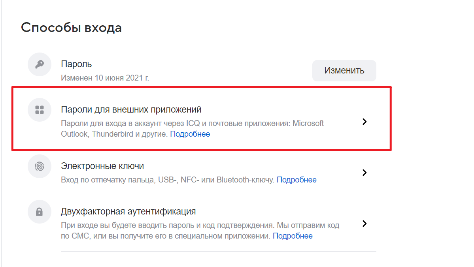Open the Электронные ключи title
The width and height of the screenshot is (474, 267).
[102, 166]
